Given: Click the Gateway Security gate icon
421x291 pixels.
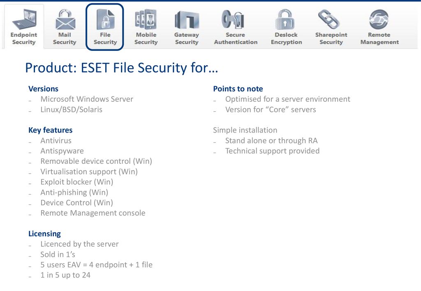Looking at the screenshot, I should click(187, 20).
